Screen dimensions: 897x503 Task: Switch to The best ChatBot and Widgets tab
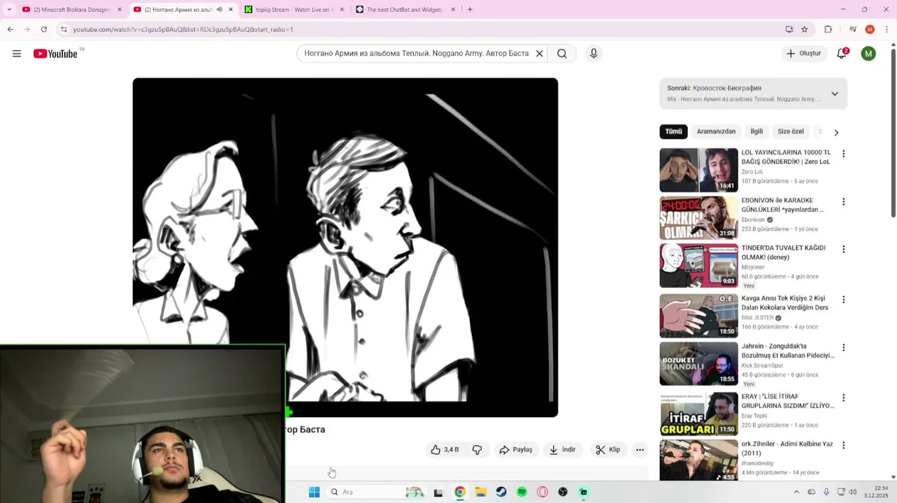[x=405, y=10]
